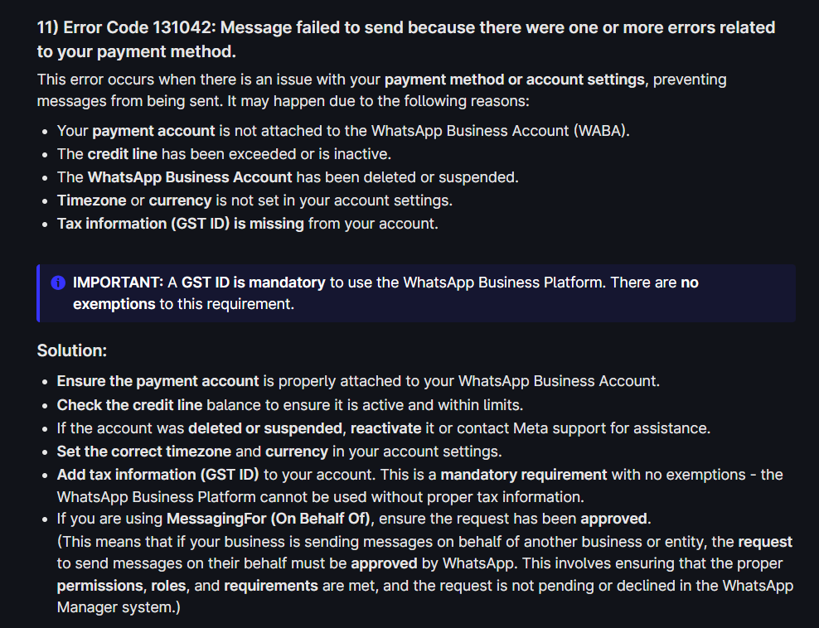819x628 pixels.
Task: Click the bold 'mandatory requirement' text
Action: click(524, 475)
